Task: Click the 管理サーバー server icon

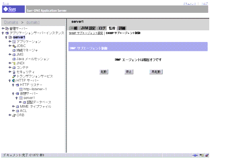Action: [x=7, y=28]
